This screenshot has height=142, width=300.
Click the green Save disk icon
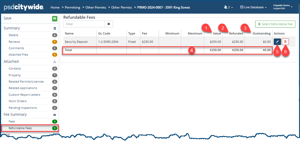pos(55,18)
